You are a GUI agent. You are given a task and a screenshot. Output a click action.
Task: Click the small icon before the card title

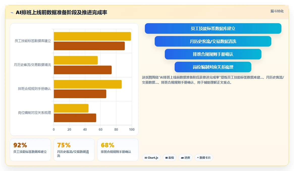coord(12,13)
